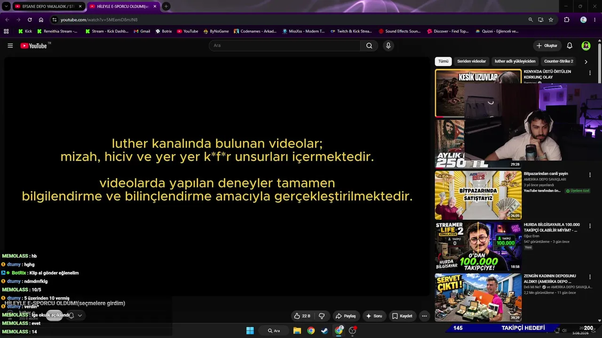Open the ByNoGame bookmark
Screen dimensions: 602x338
216,31
